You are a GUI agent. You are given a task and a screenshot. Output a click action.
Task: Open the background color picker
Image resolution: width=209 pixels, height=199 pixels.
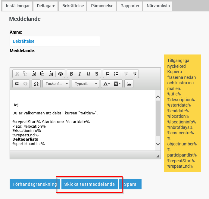[117, 84]
